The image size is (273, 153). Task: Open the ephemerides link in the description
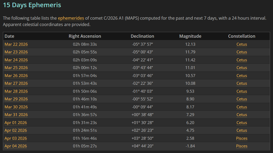tap(71, 18)
